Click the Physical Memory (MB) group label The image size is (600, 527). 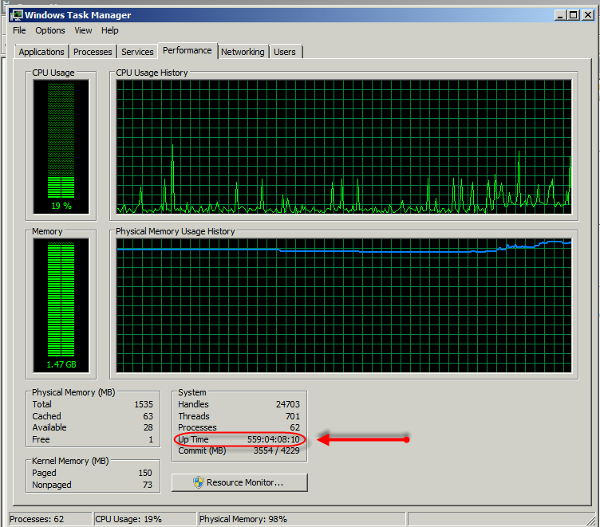point(73,392)
